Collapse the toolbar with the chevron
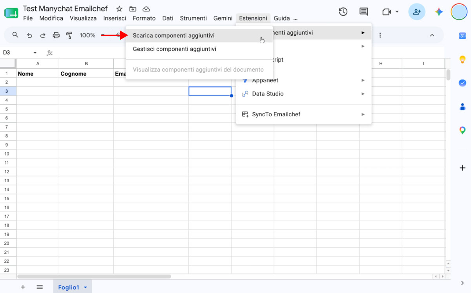Screen dimensions: 471x293 pos(432,35)
